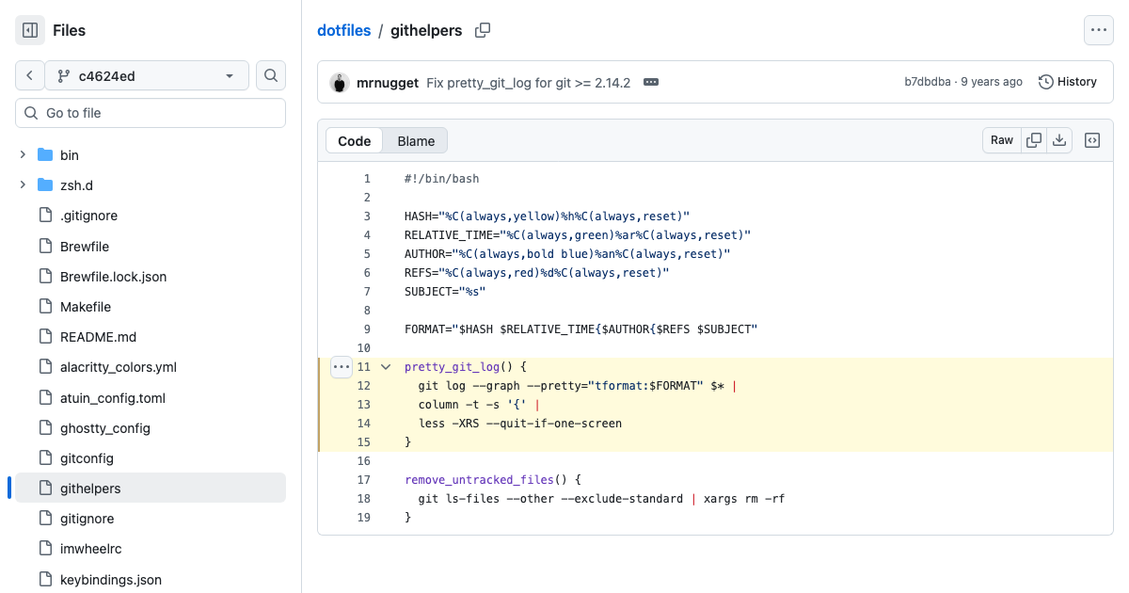1129x593 pixels.
Task: Click the '#!/bin/bash' shebang line
Action: (x=442, y=178)
